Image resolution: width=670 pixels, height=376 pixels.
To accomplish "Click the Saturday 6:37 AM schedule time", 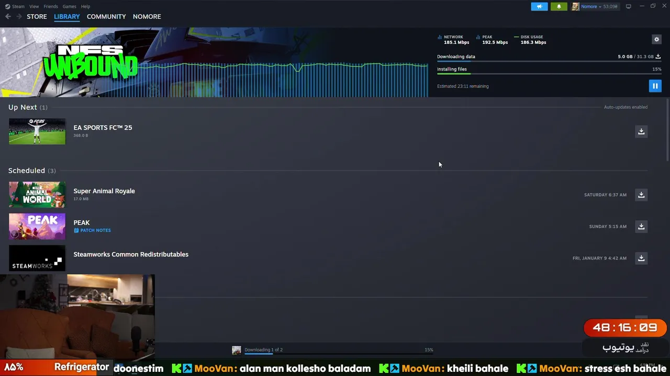I will 605,195.
